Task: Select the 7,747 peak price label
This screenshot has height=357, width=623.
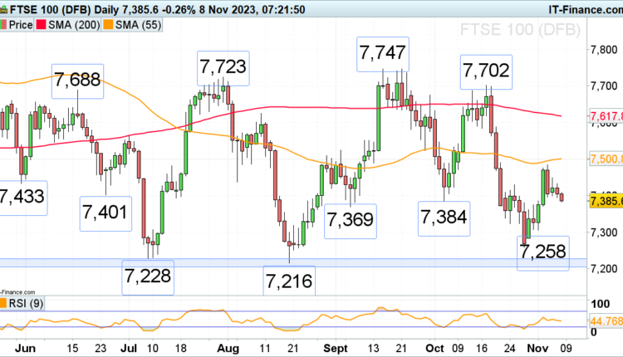Action: pos(383,53)
